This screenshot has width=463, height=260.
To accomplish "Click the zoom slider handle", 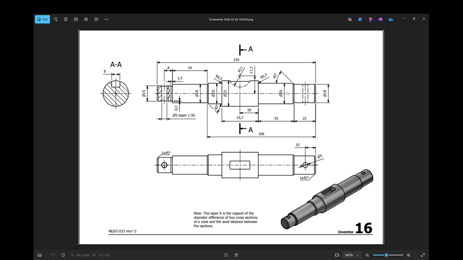I will [386, 255].
